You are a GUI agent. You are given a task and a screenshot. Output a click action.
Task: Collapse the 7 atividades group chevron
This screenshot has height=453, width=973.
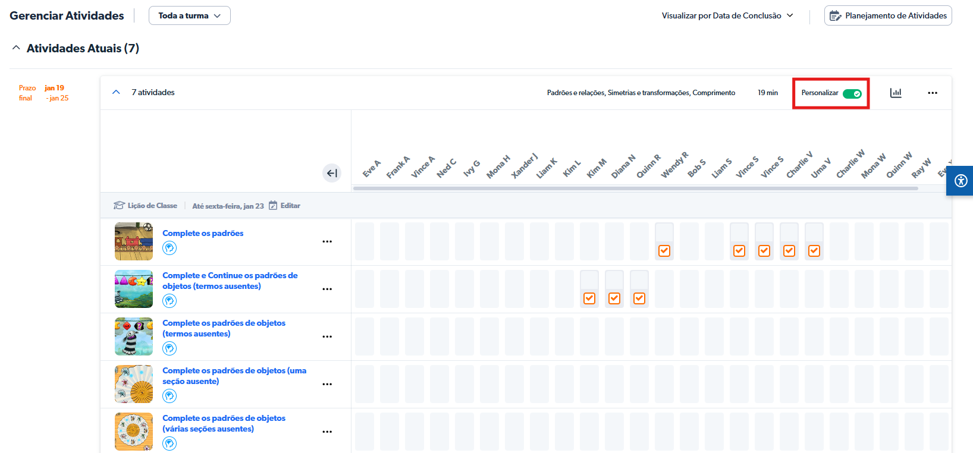117,92
